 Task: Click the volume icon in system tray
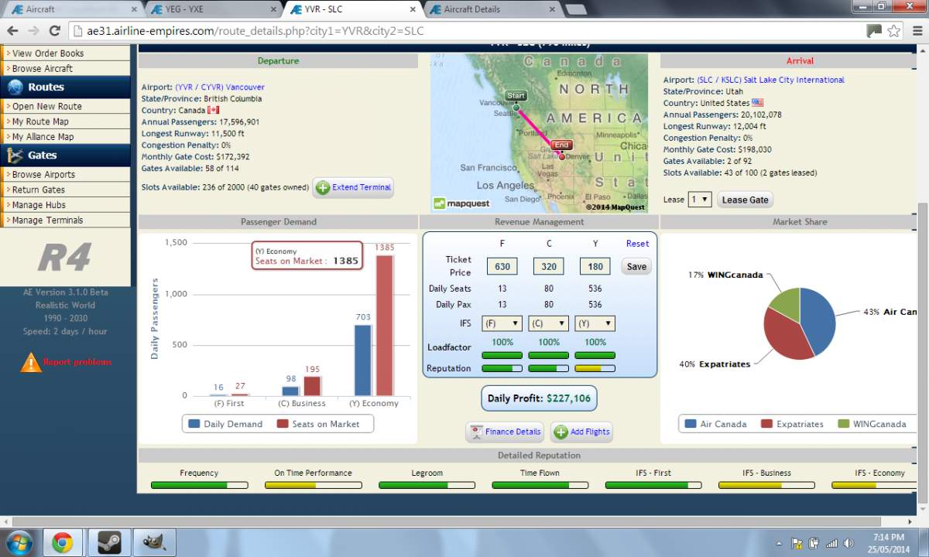pos(847,542)
